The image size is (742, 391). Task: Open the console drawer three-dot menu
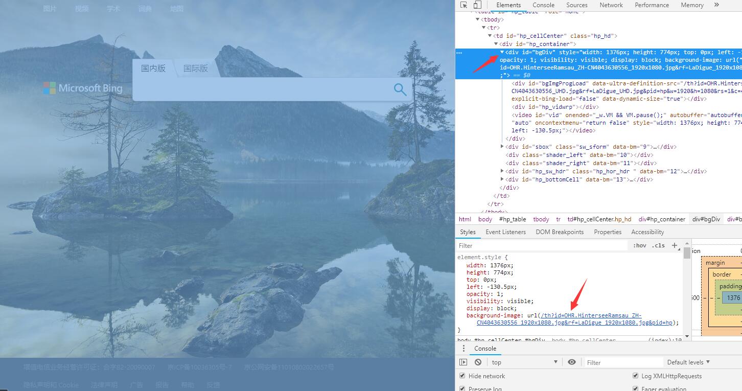[x=463, y=349]
